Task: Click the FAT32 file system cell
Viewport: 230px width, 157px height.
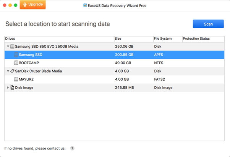Action: pyautogui.click(x=159, y=79)
